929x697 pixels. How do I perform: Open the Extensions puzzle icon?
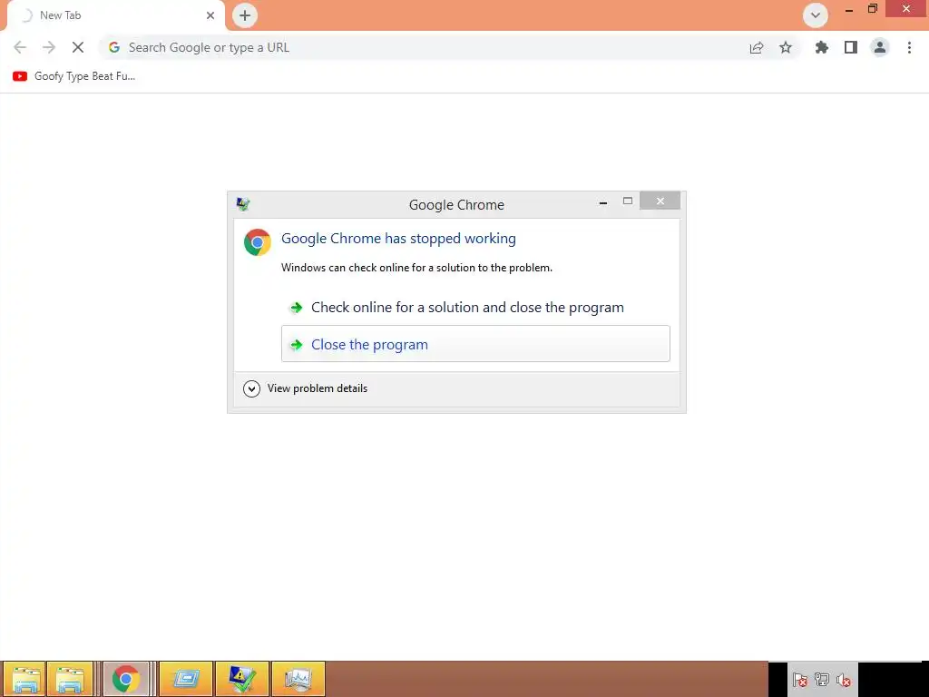point(822,47)
